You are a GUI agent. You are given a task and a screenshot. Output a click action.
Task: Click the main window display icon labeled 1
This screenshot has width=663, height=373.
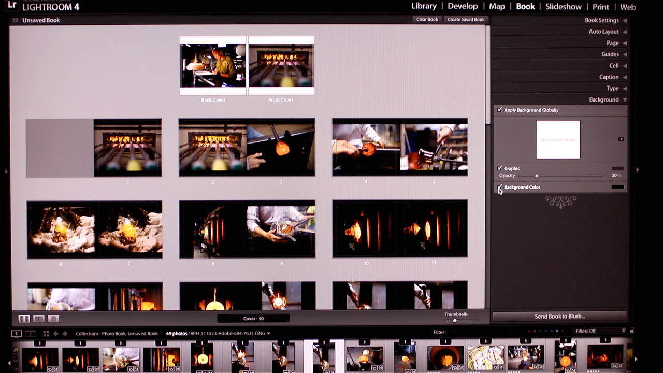17,334
